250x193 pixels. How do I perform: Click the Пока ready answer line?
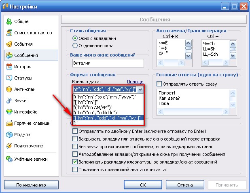(164, 103)
